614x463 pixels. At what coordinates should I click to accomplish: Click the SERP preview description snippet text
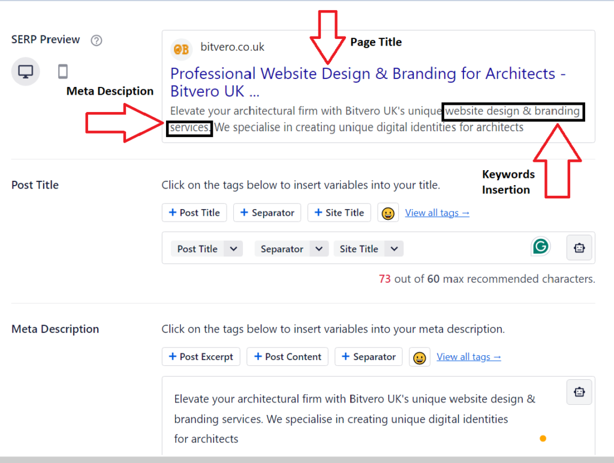pos(375,119)
